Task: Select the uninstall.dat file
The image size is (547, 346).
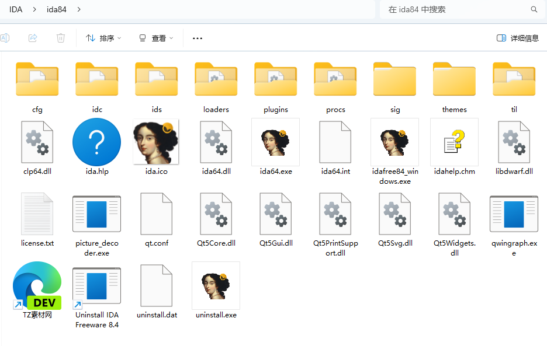Action: click(157, 286)
